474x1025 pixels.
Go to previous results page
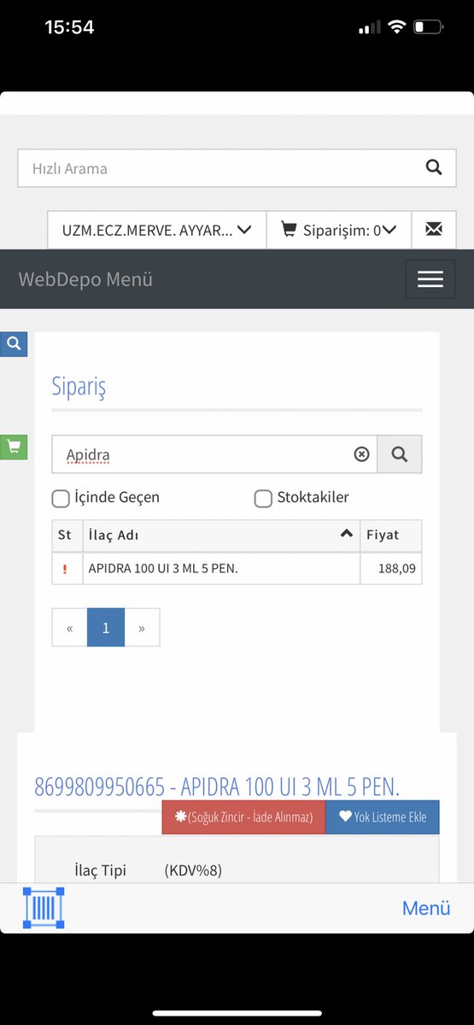point(70,628)
